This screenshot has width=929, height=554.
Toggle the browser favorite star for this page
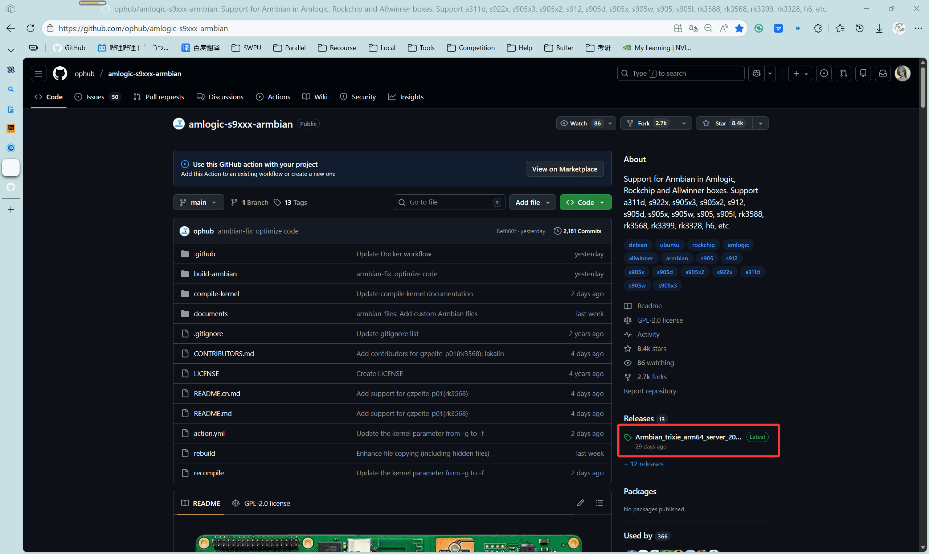[x=739, y=28]
